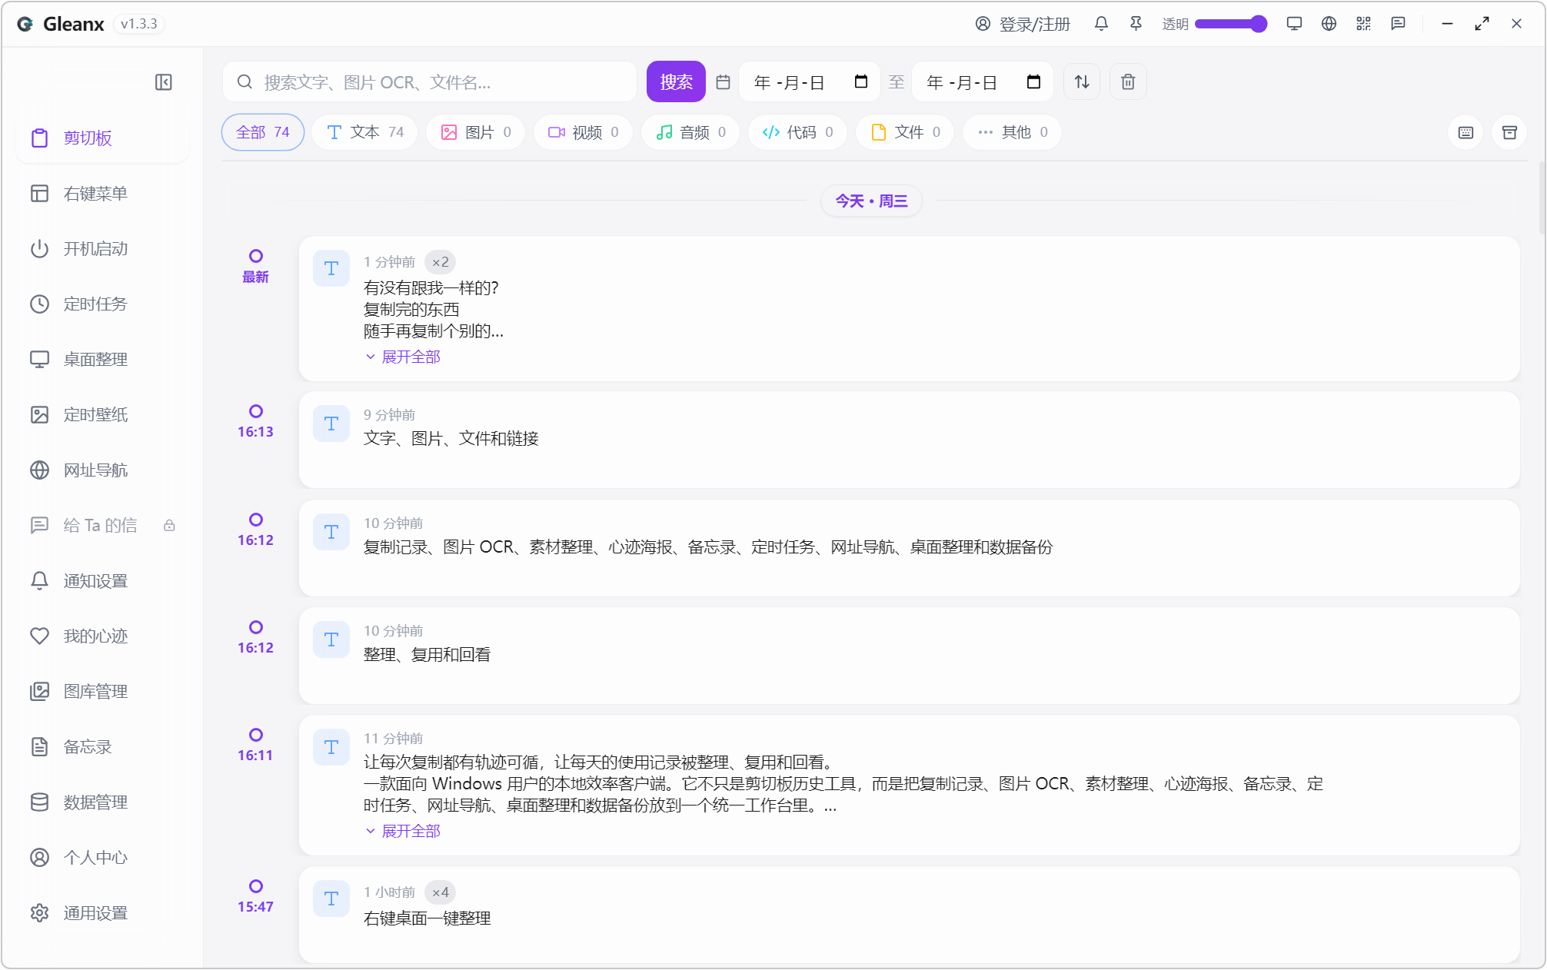Click the search magnifier icon
The height and width of the screenshot is (970, 1547).
(245, 81)
